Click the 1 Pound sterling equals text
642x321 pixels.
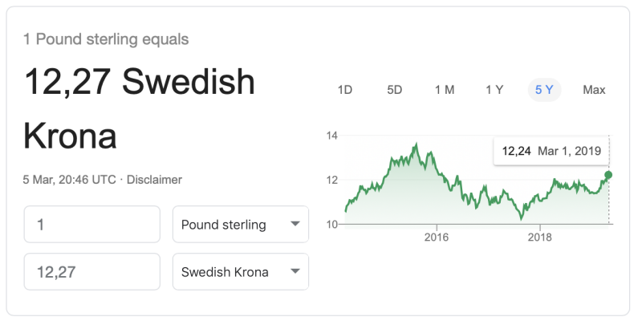point(106,39)
